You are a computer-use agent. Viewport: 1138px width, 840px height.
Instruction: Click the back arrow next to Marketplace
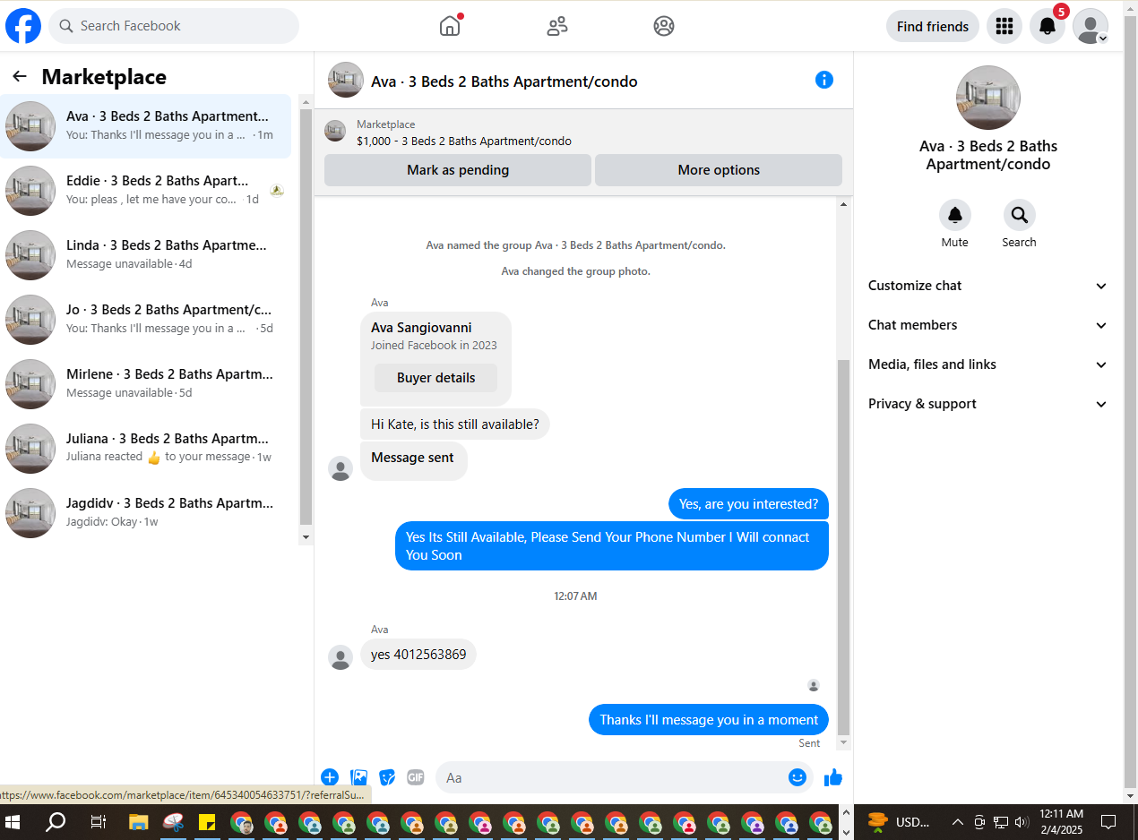[x=20, y=77]
